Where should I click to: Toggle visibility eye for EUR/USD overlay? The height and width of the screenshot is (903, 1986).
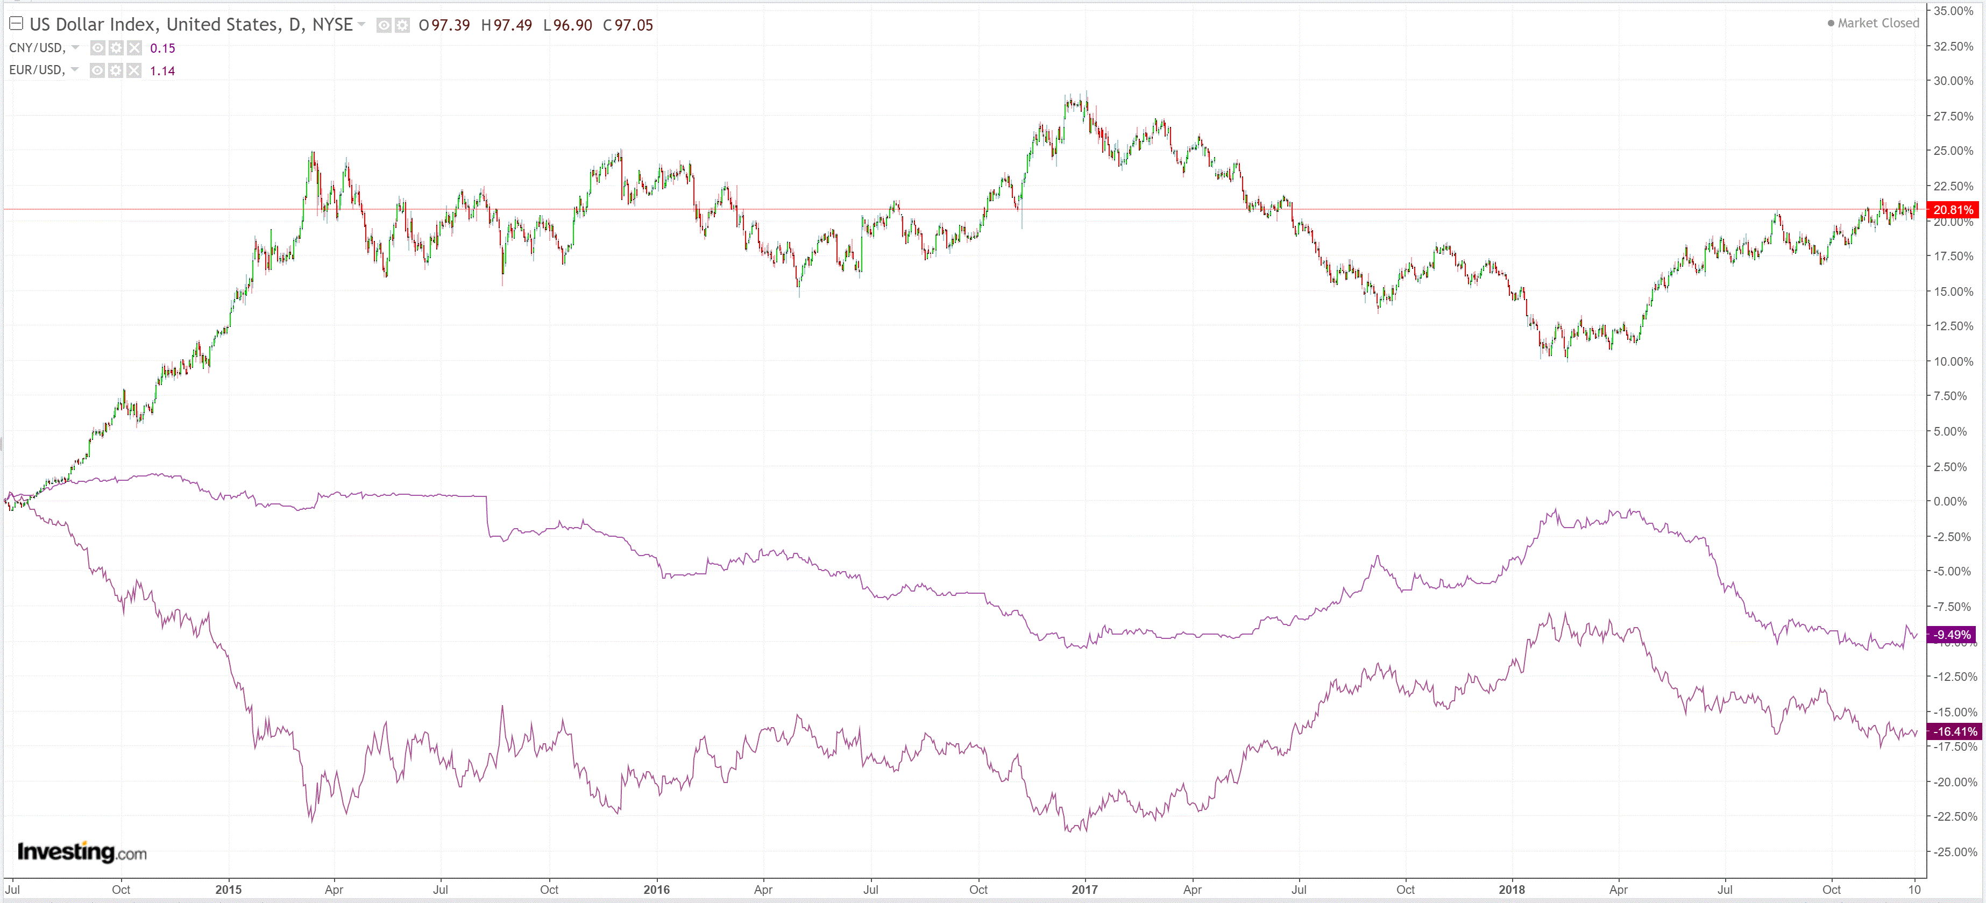[98, 70]
